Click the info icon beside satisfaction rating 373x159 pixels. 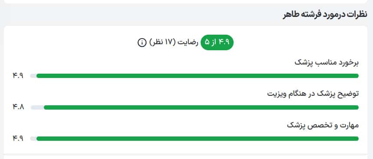pos(142,43)
